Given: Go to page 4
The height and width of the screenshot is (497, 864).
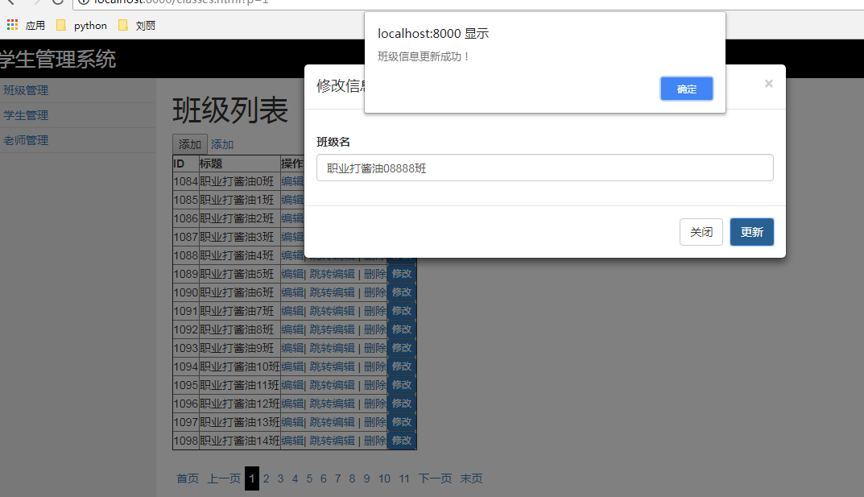Looking at the screenshot, I should click(x=295, y=478).
